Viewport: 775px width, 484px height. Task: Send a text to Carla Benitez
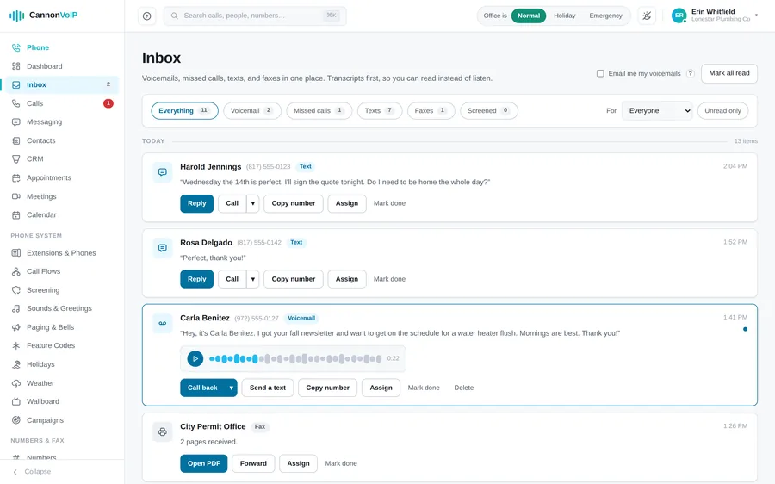click(268, 388)
